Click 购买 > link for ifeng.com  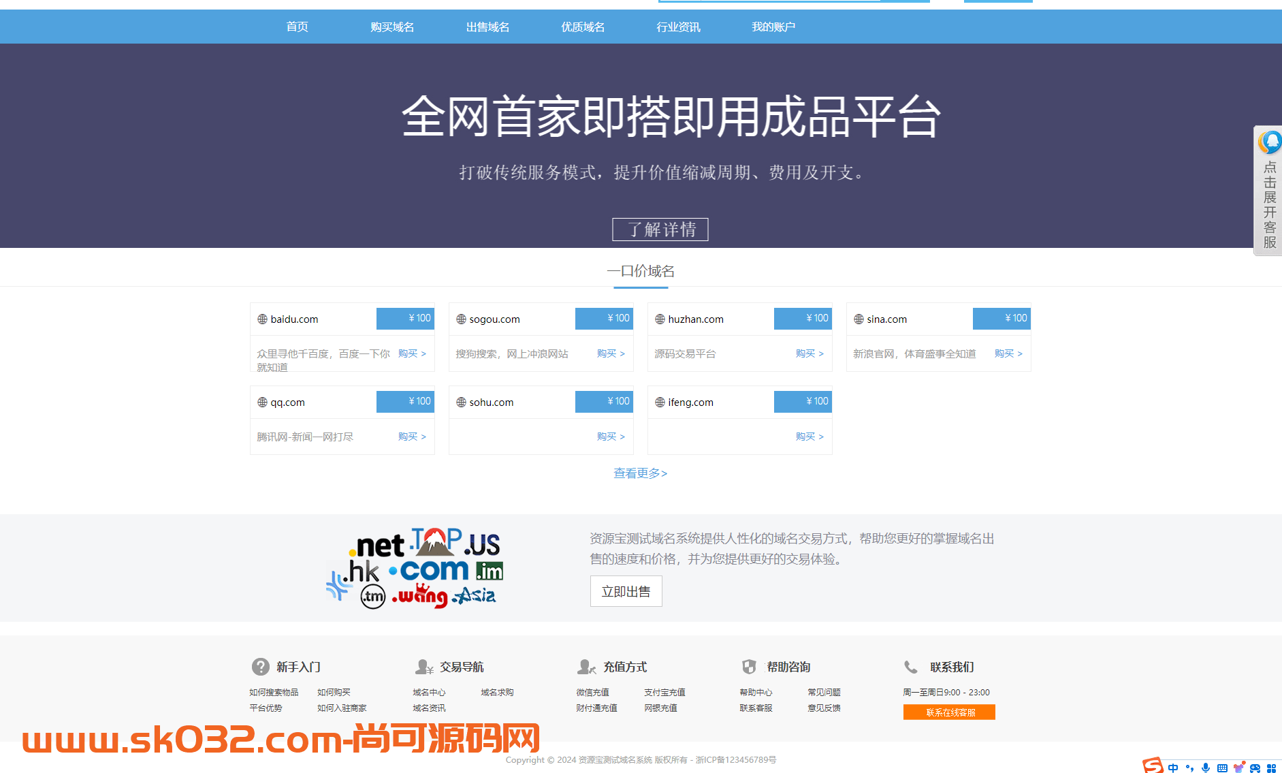(810, 437)
